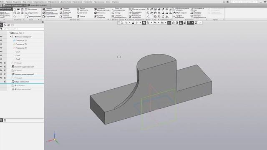Select the Элемент выдавливания extrude tool
The image size is (267, 150).
49,9
